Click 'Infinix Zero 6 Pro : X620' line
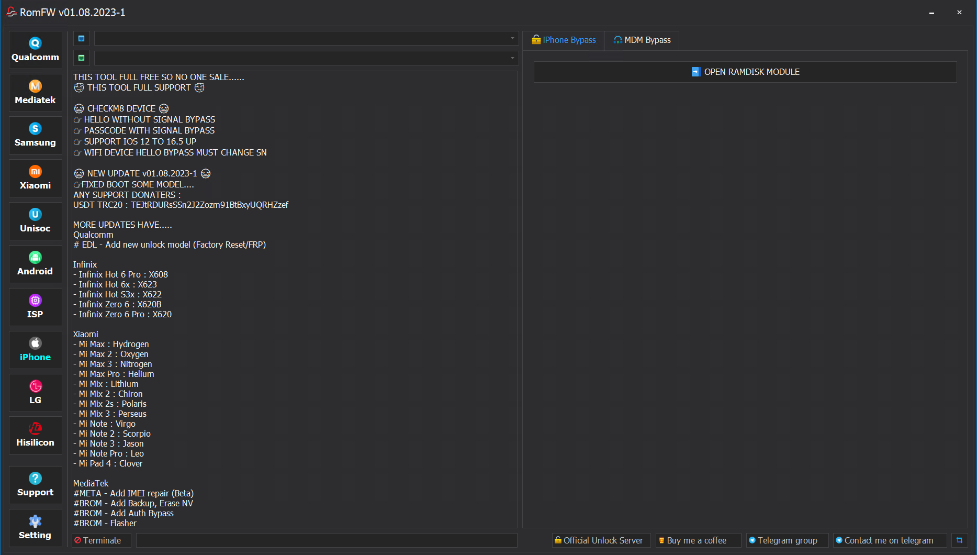977x555 pixels. (x=122, y=314)
